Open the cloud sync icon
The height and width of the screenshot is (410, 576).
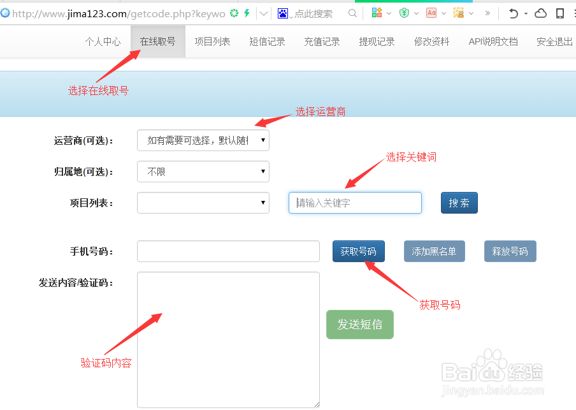point(539,13)
